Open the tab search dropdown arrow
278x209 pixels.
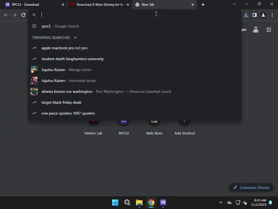point(234,4)
